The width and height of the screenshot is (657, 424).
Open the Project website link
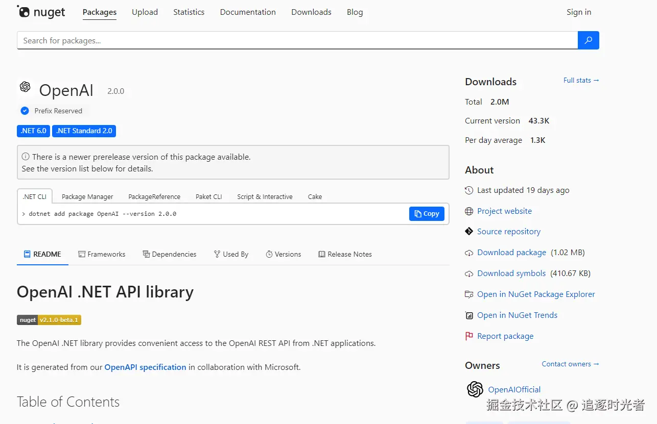(x=504, y=211)
